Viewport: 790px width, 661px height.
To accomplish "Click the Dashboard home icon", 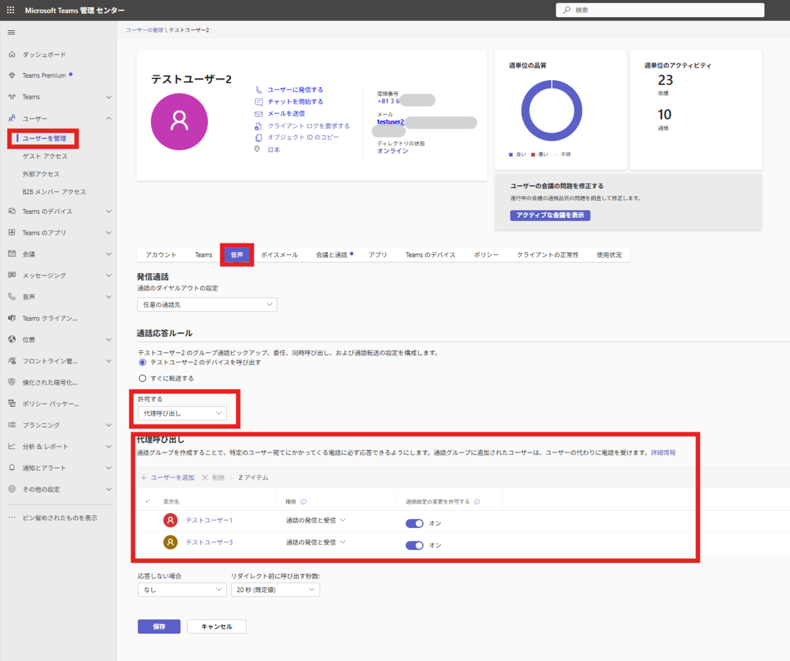I will 11,54.
